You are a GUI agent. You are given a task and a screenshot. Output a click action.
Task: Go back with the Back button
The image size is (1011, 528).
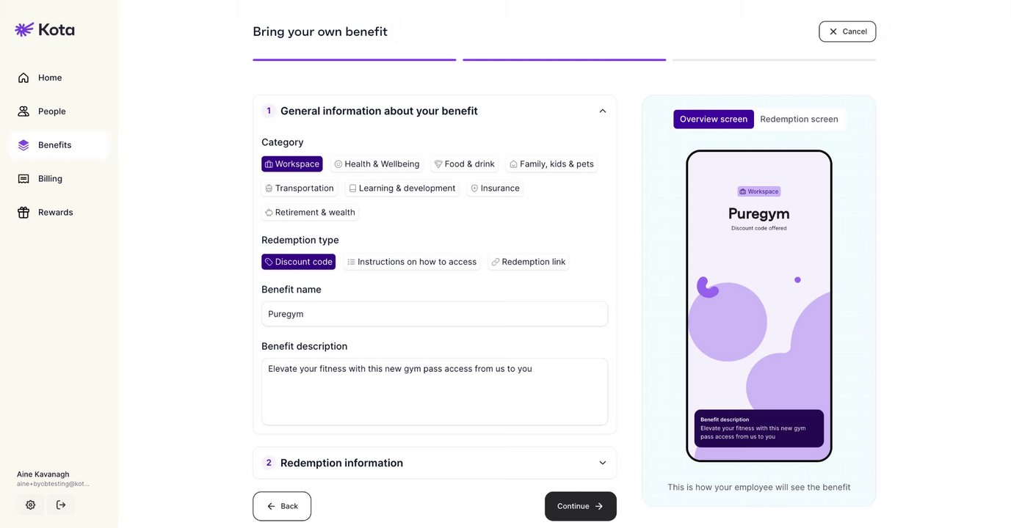[x=282, y=506]
